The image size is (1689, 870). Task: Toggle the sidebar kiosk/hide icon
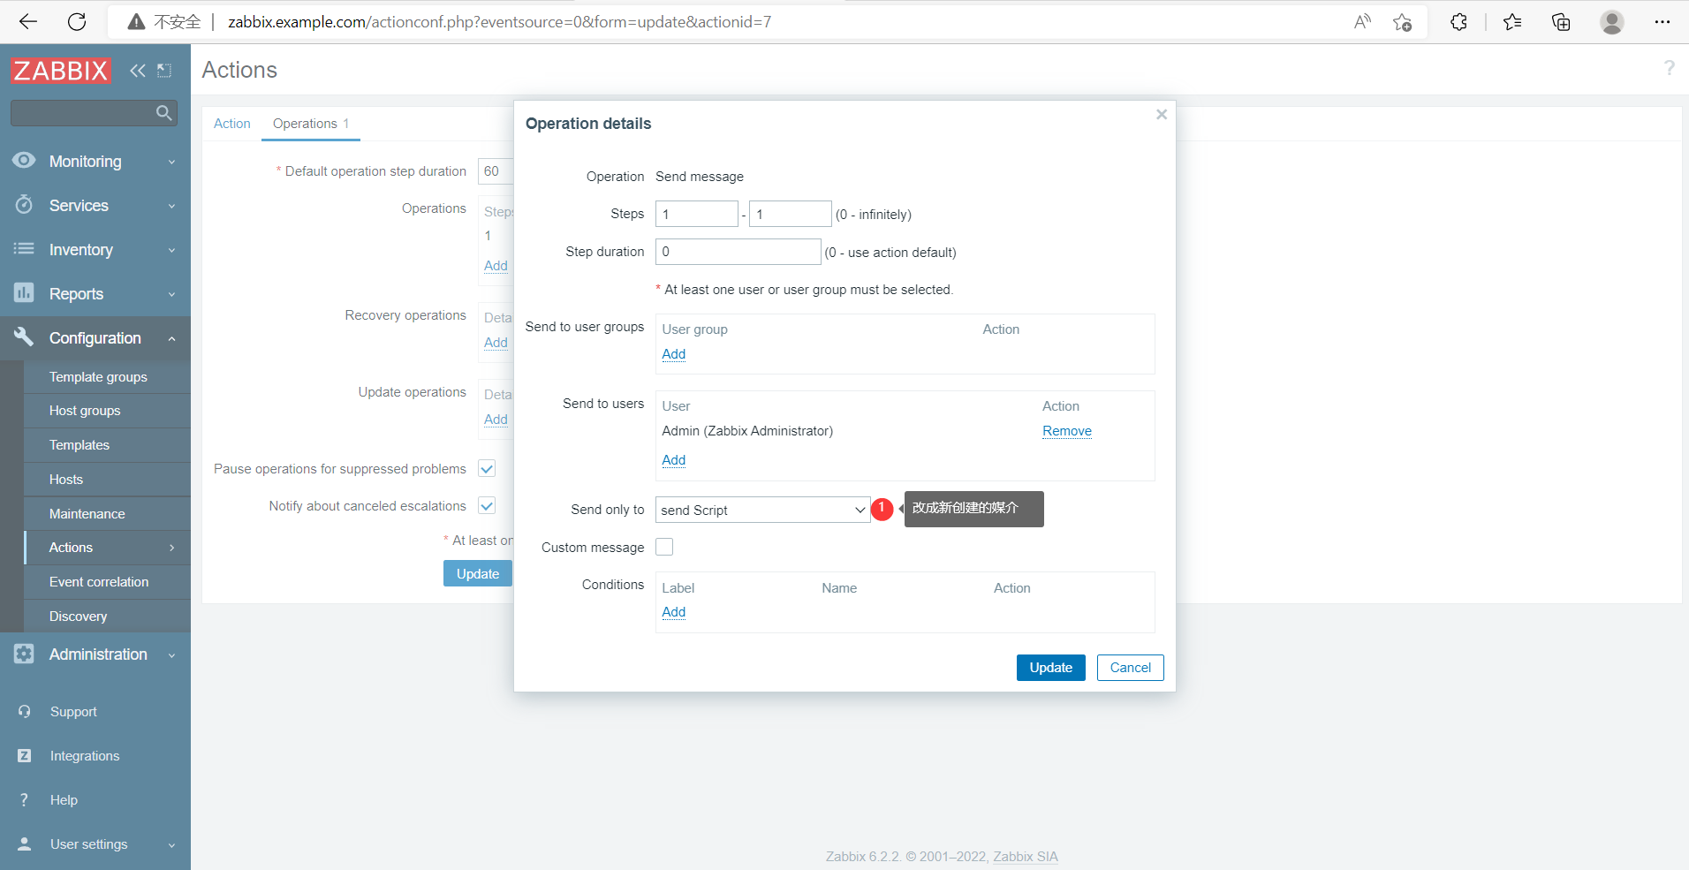[164, 71]
